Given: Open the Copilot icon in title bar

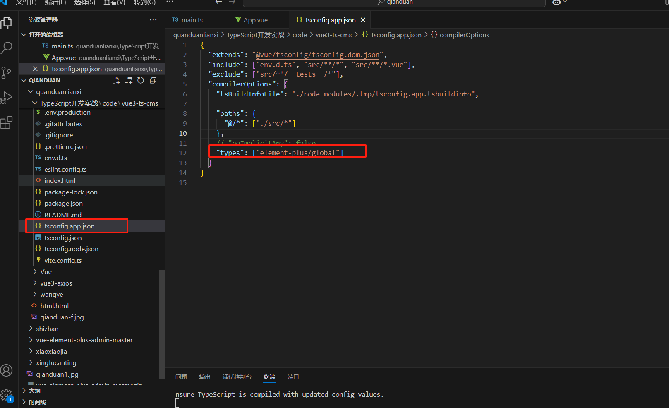Looking at the screenshot, I should [556, 2].
